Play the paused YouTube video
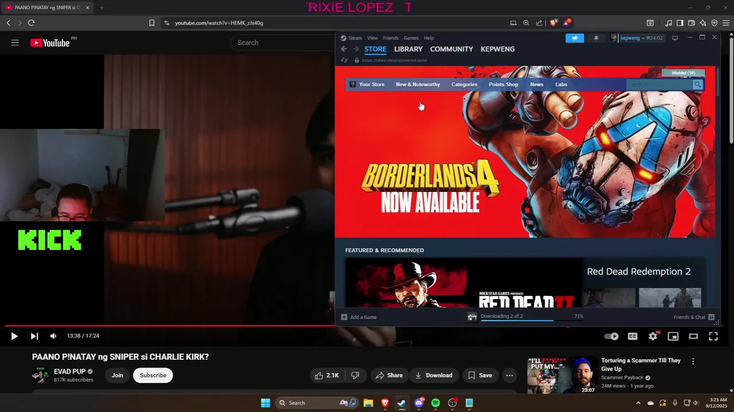This screenshot has height=412, width=734. 14,336
